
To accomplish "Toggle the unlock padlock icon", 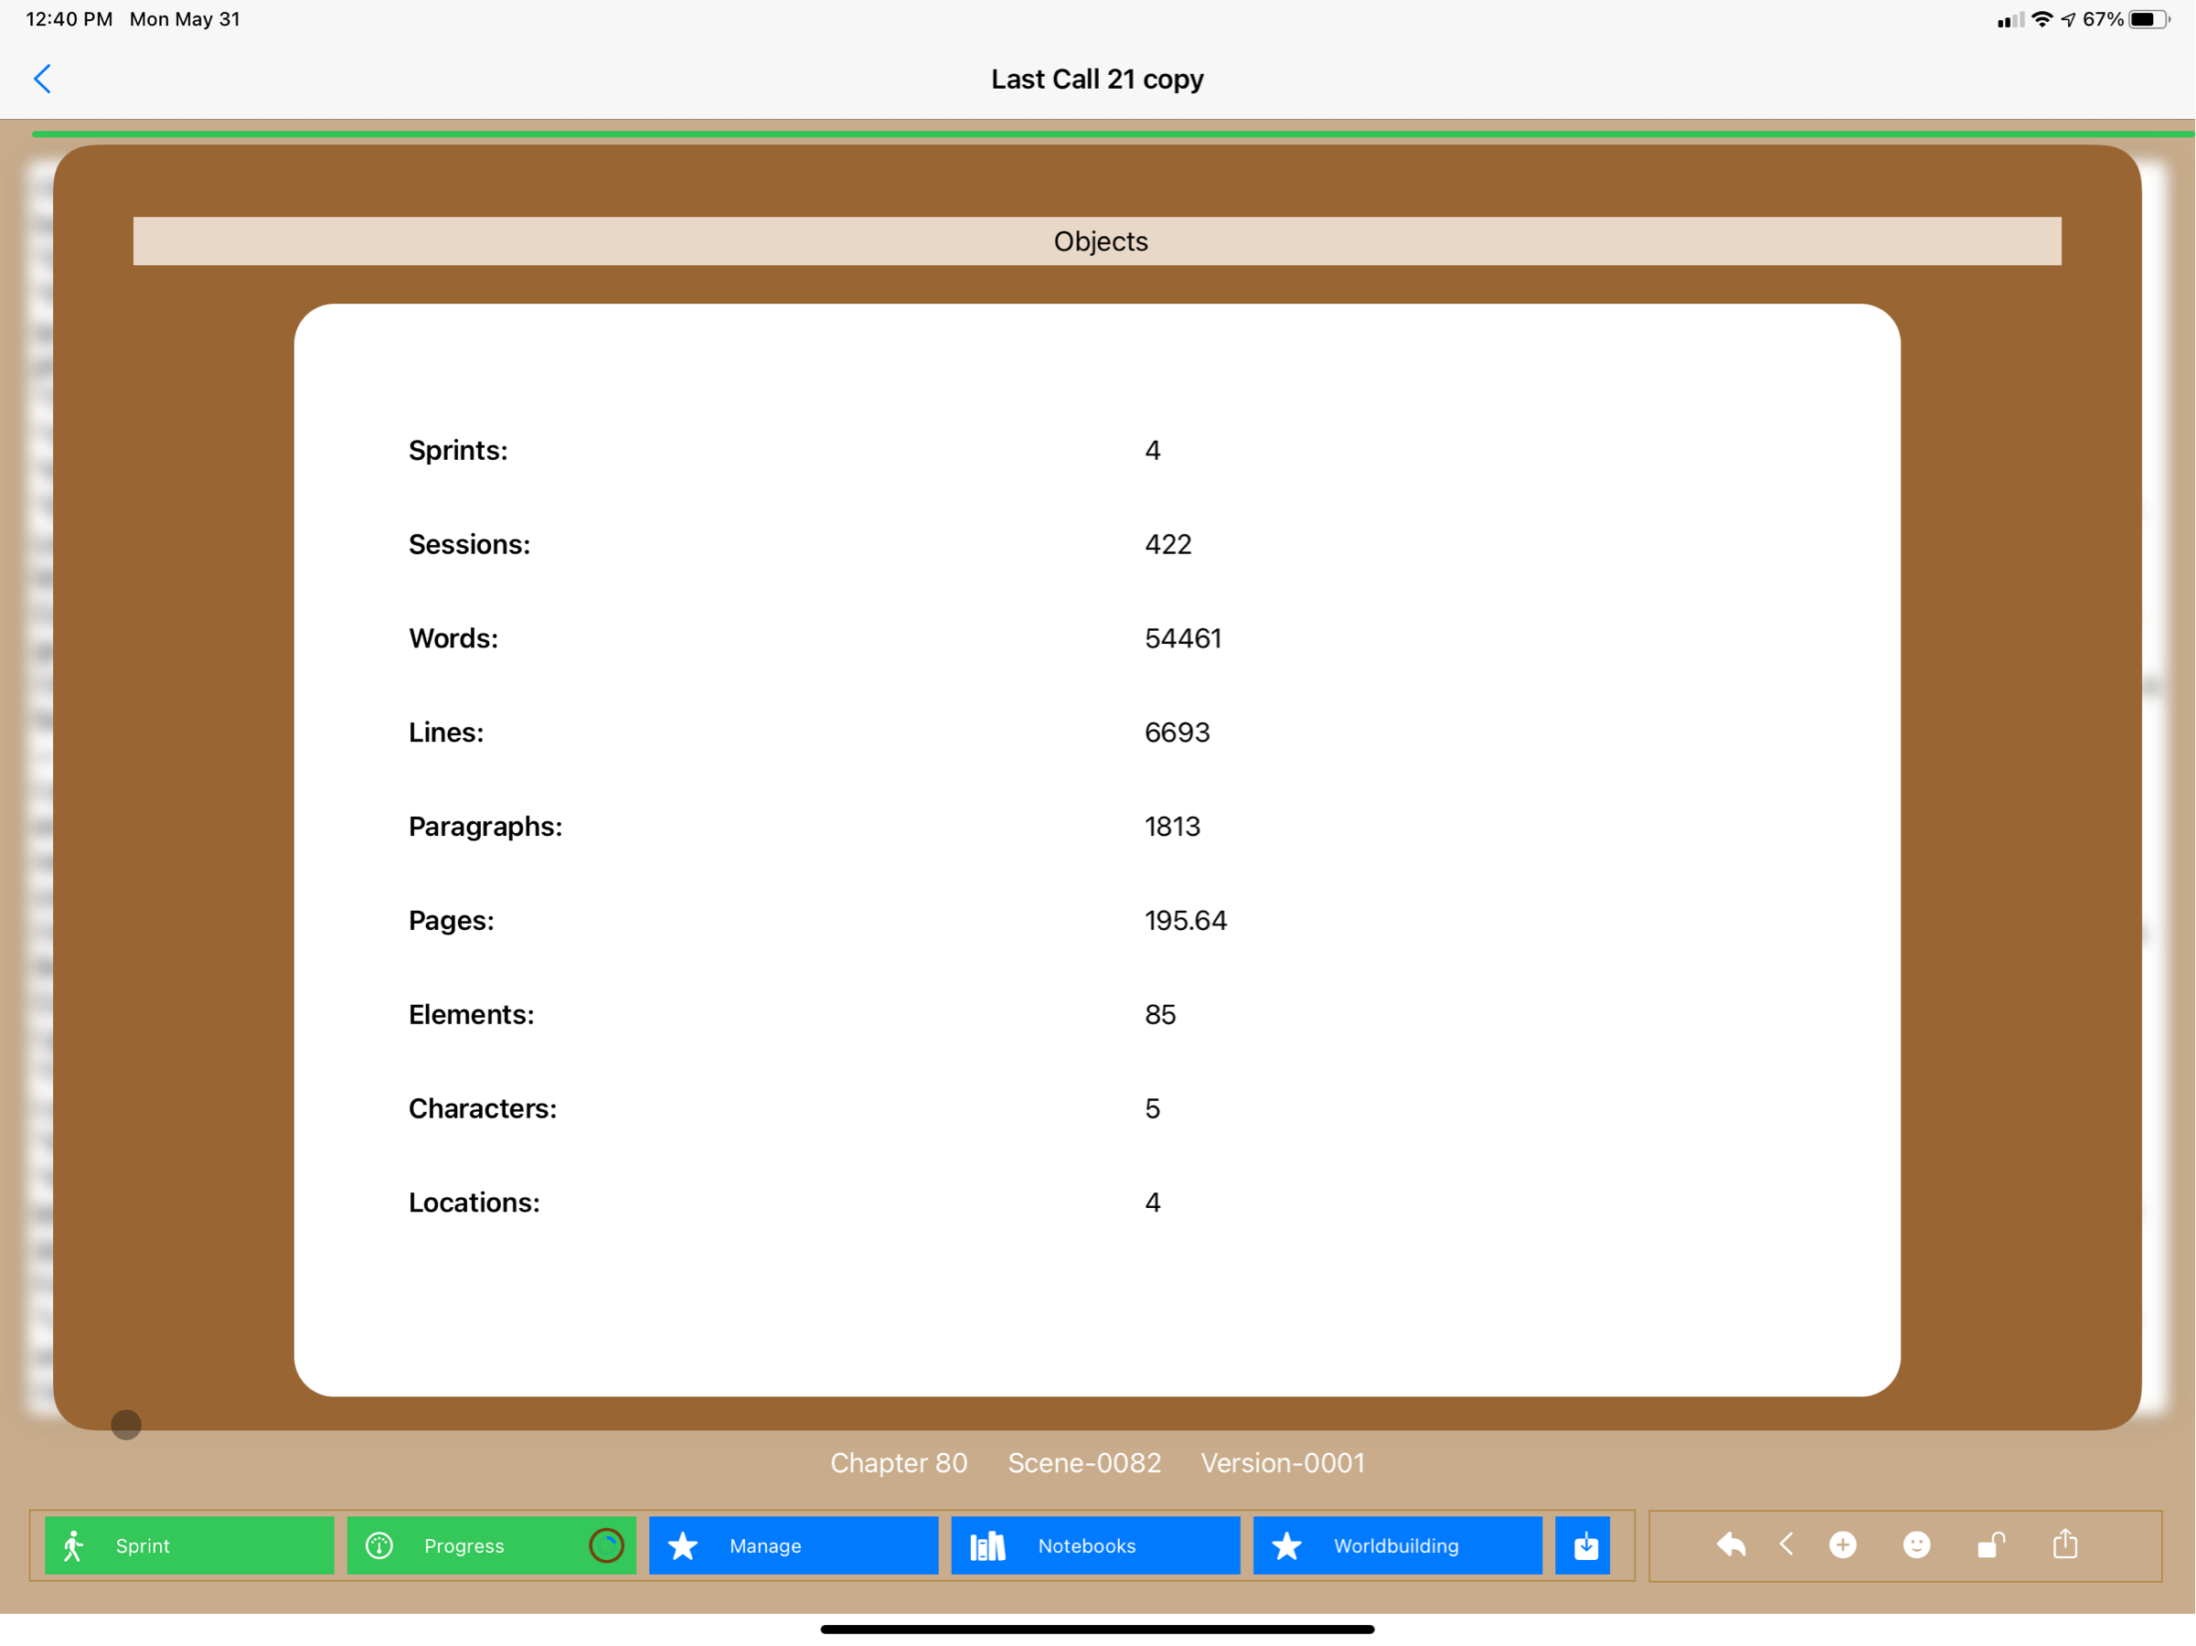I will 1990,1544.
